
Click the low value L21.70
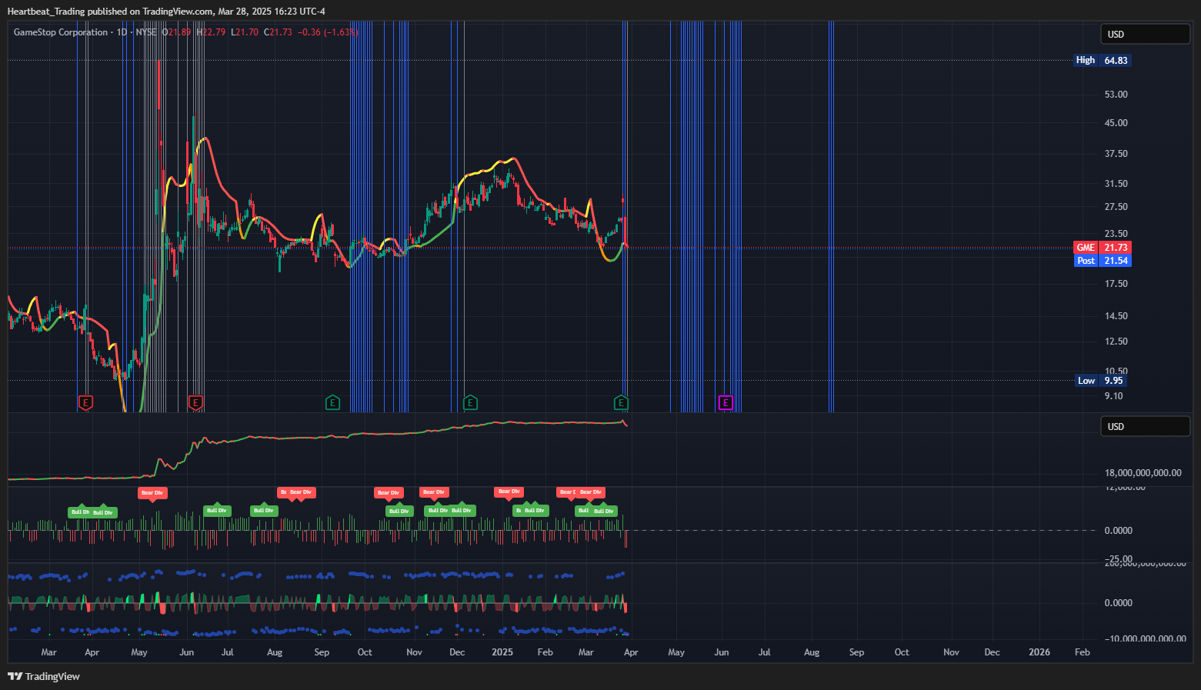245,32
